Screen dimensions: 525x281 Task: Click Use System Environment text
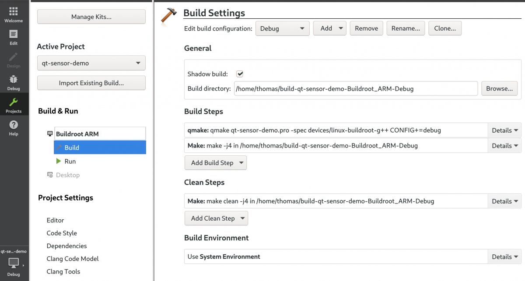[224, 256]
